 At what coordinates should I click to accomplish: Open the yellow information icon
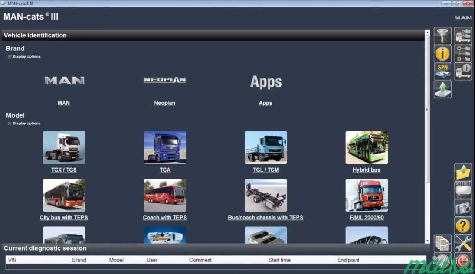coord(443,54)
